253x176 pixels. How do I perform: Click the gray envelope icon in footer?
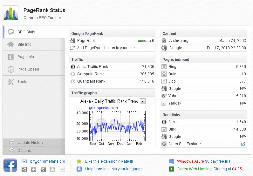coord(62,169)
